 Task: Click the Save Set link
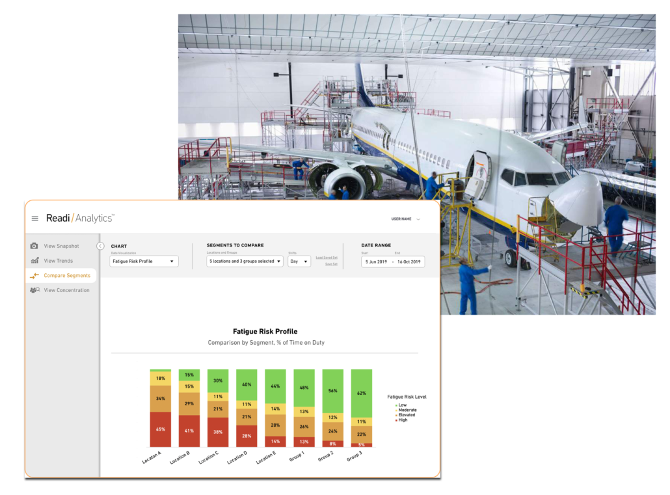pos(330,265)
